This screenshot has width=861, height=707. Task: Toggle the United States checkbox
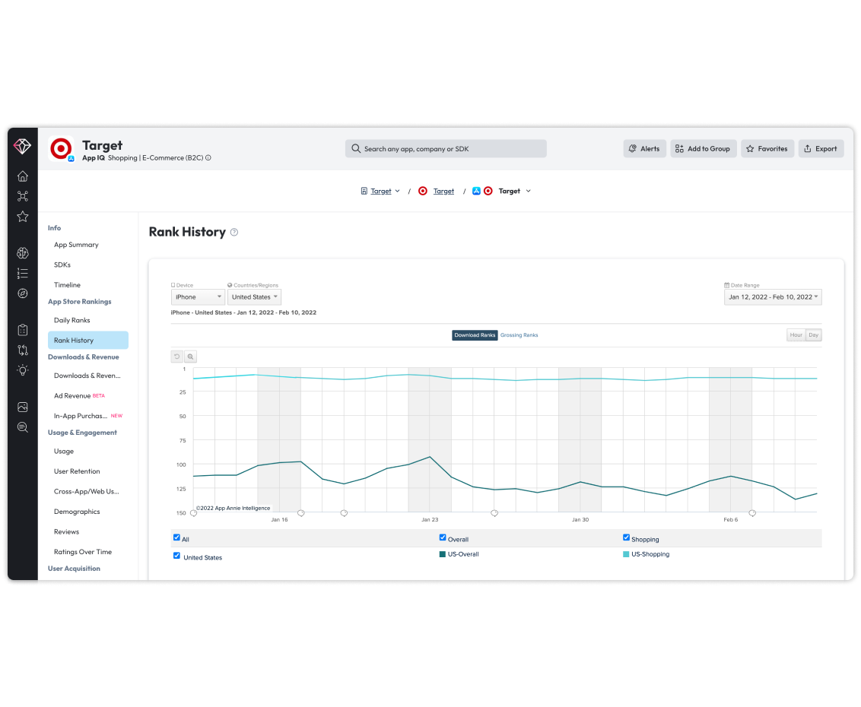[x=176, y=556]
